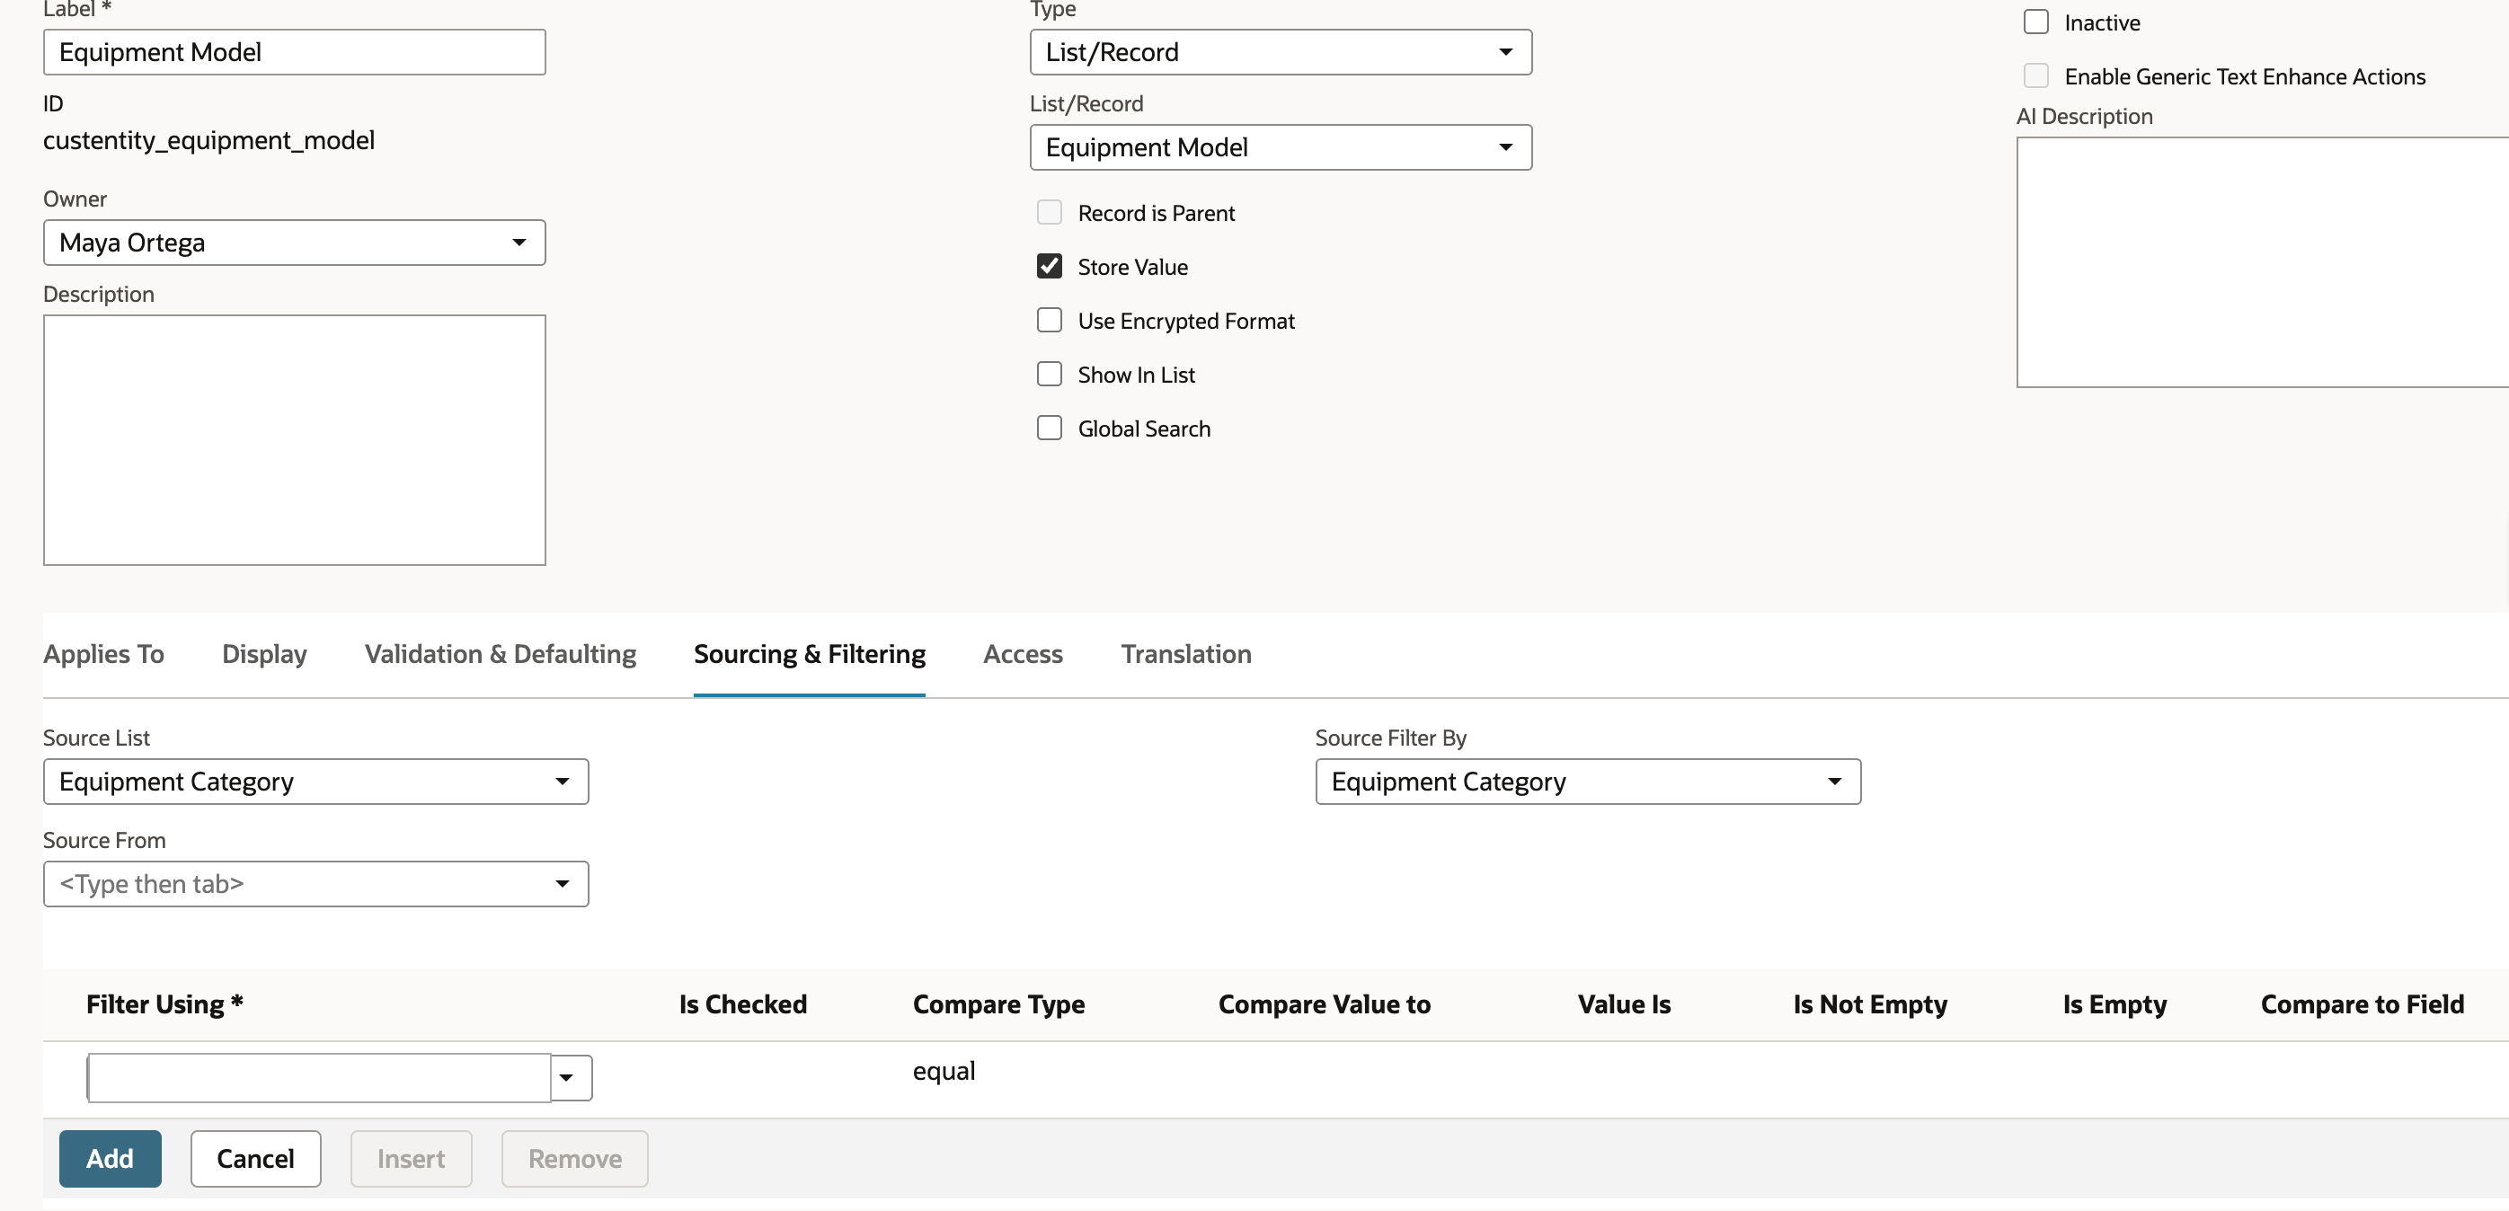
Task: Open the Type dropdown showing List/Record
Action: coord(1280,51)
